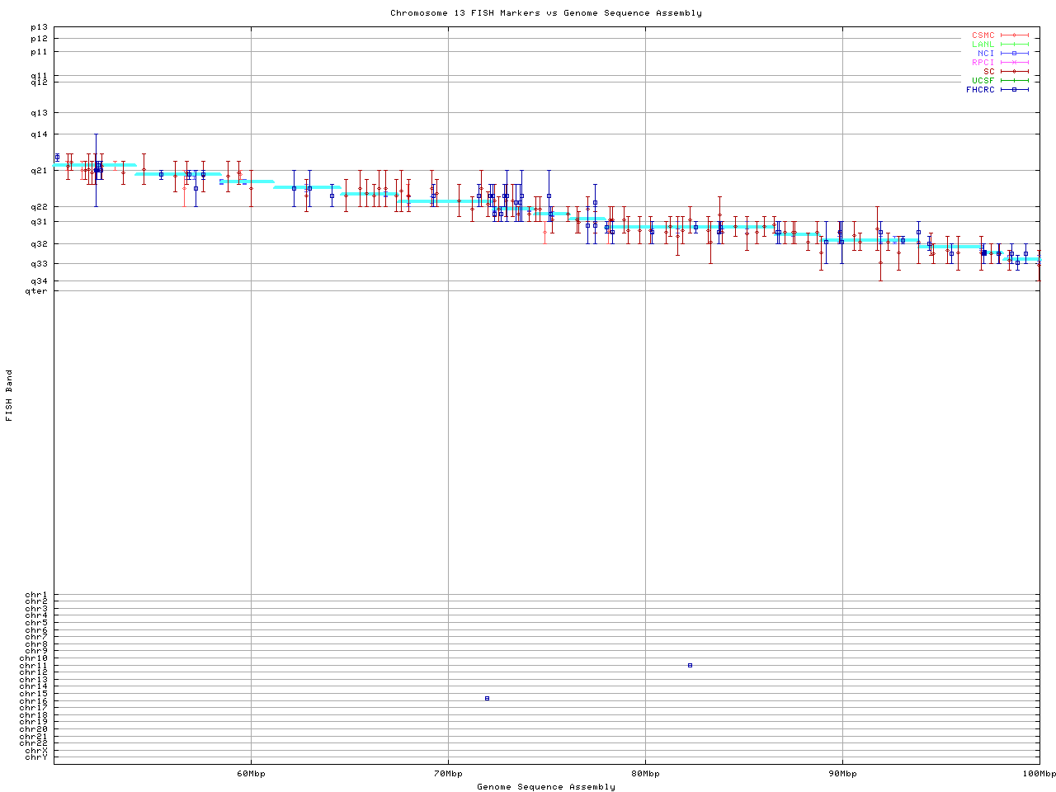Select the p13 band label on the y-axis
Screen dimensions: 1056x792
pyautogui.click(x=39, y=27)
